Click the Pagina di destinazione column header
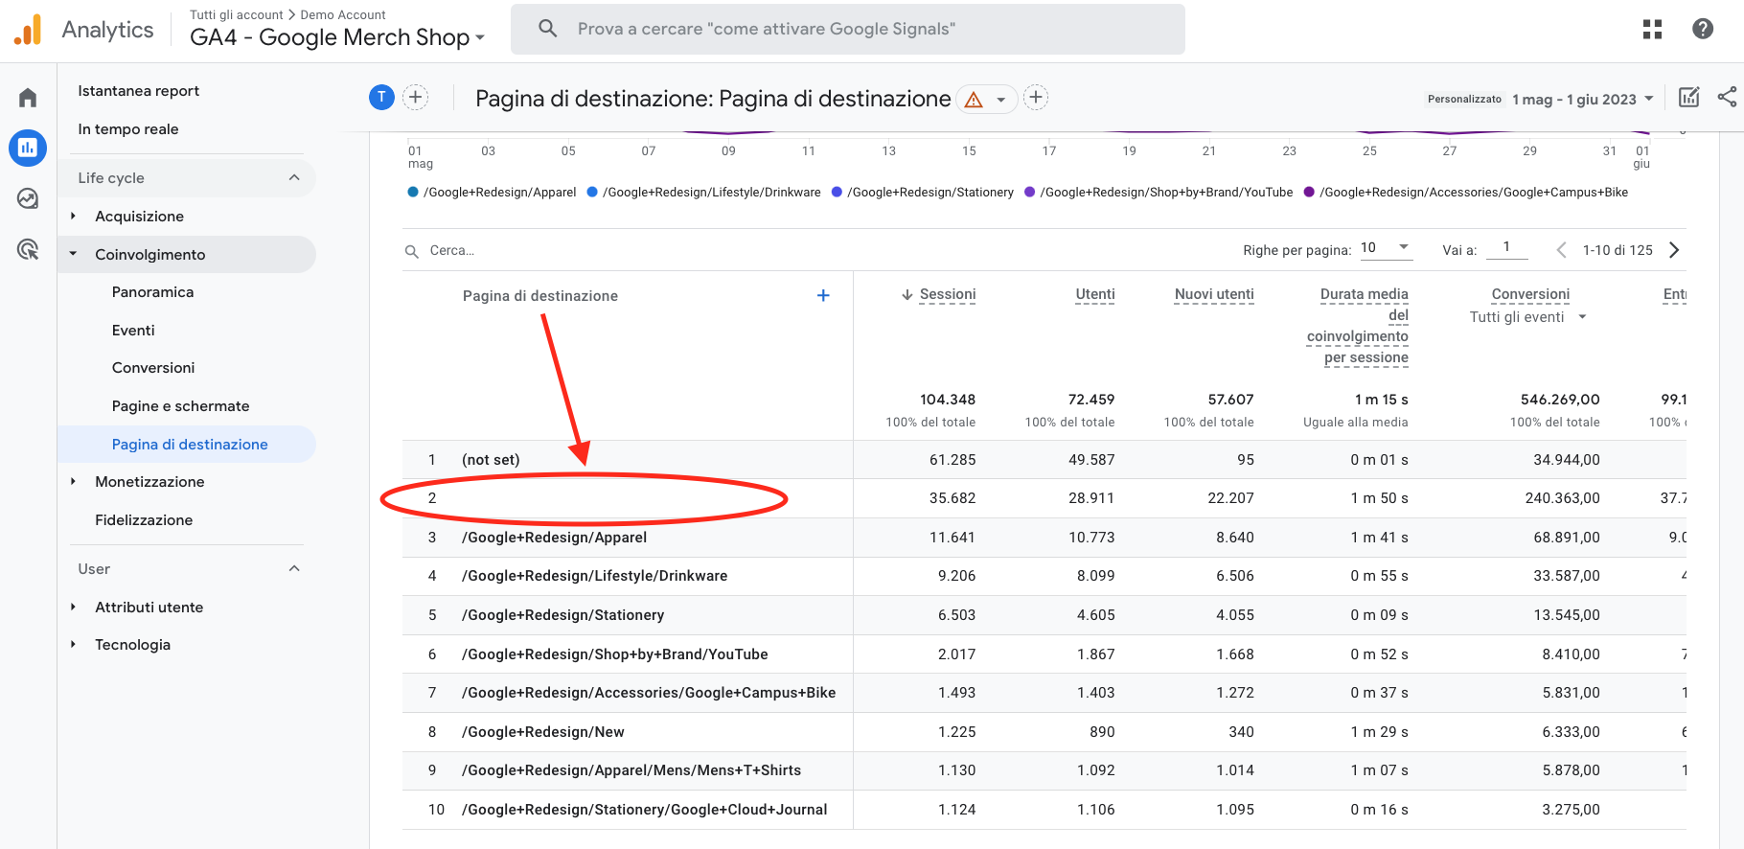This screenshot has height=849, width=1744. click(x=540, y=296)
